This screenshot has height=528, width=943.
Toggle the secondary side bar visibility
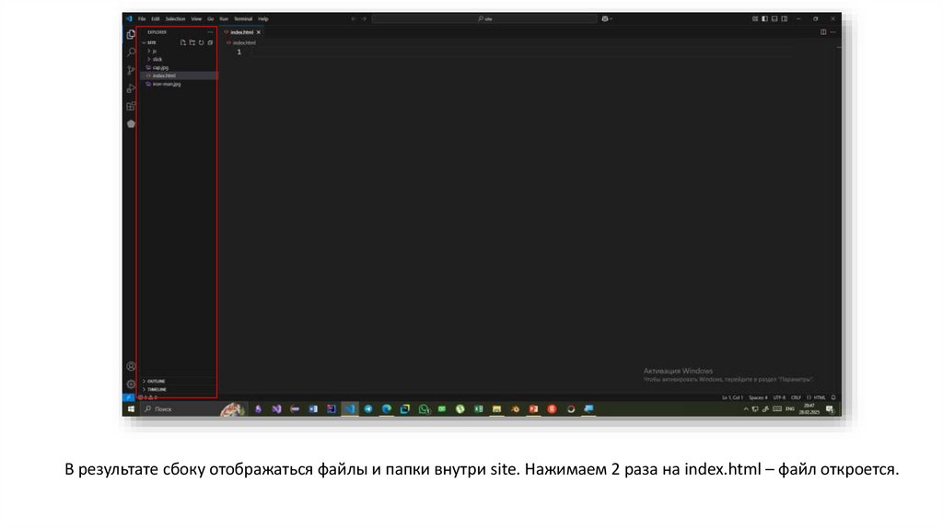click(x=785, y=18)
